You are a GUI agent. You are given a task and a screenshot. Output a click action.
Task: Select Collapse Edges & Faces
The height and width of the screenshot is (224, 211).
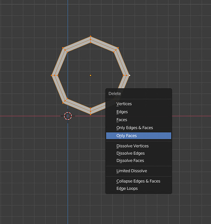click(138, 181)
